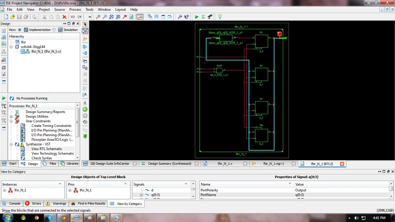Select View Technology Schematic process
The image size is (395, 222).
point(53,153)
